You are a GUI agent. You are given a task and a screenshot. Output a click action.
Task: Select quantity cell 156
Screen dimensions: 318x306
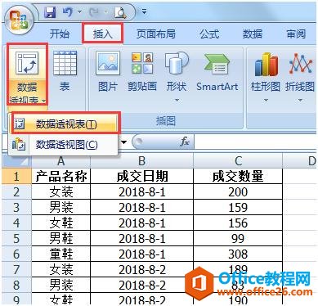tap(238, 223)
